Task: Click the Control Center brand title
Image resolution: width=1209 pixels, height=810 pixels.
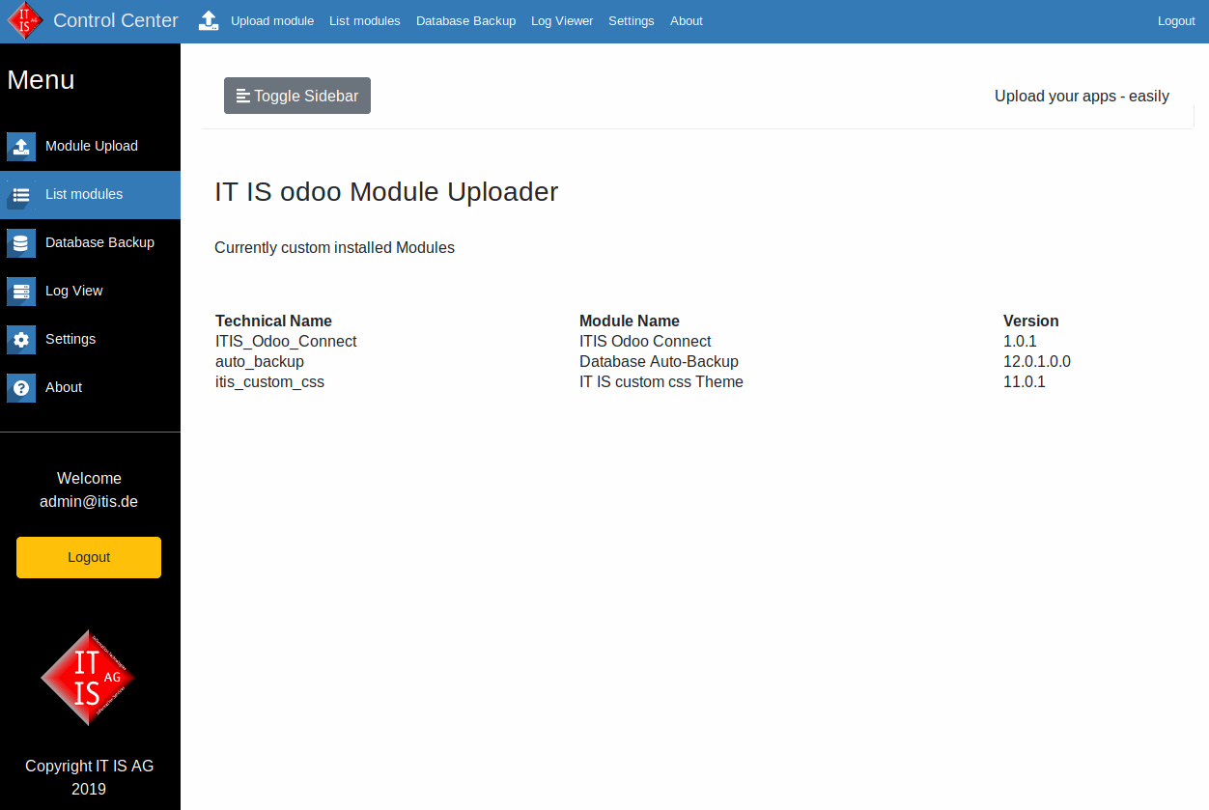Action: click(116, 20)
